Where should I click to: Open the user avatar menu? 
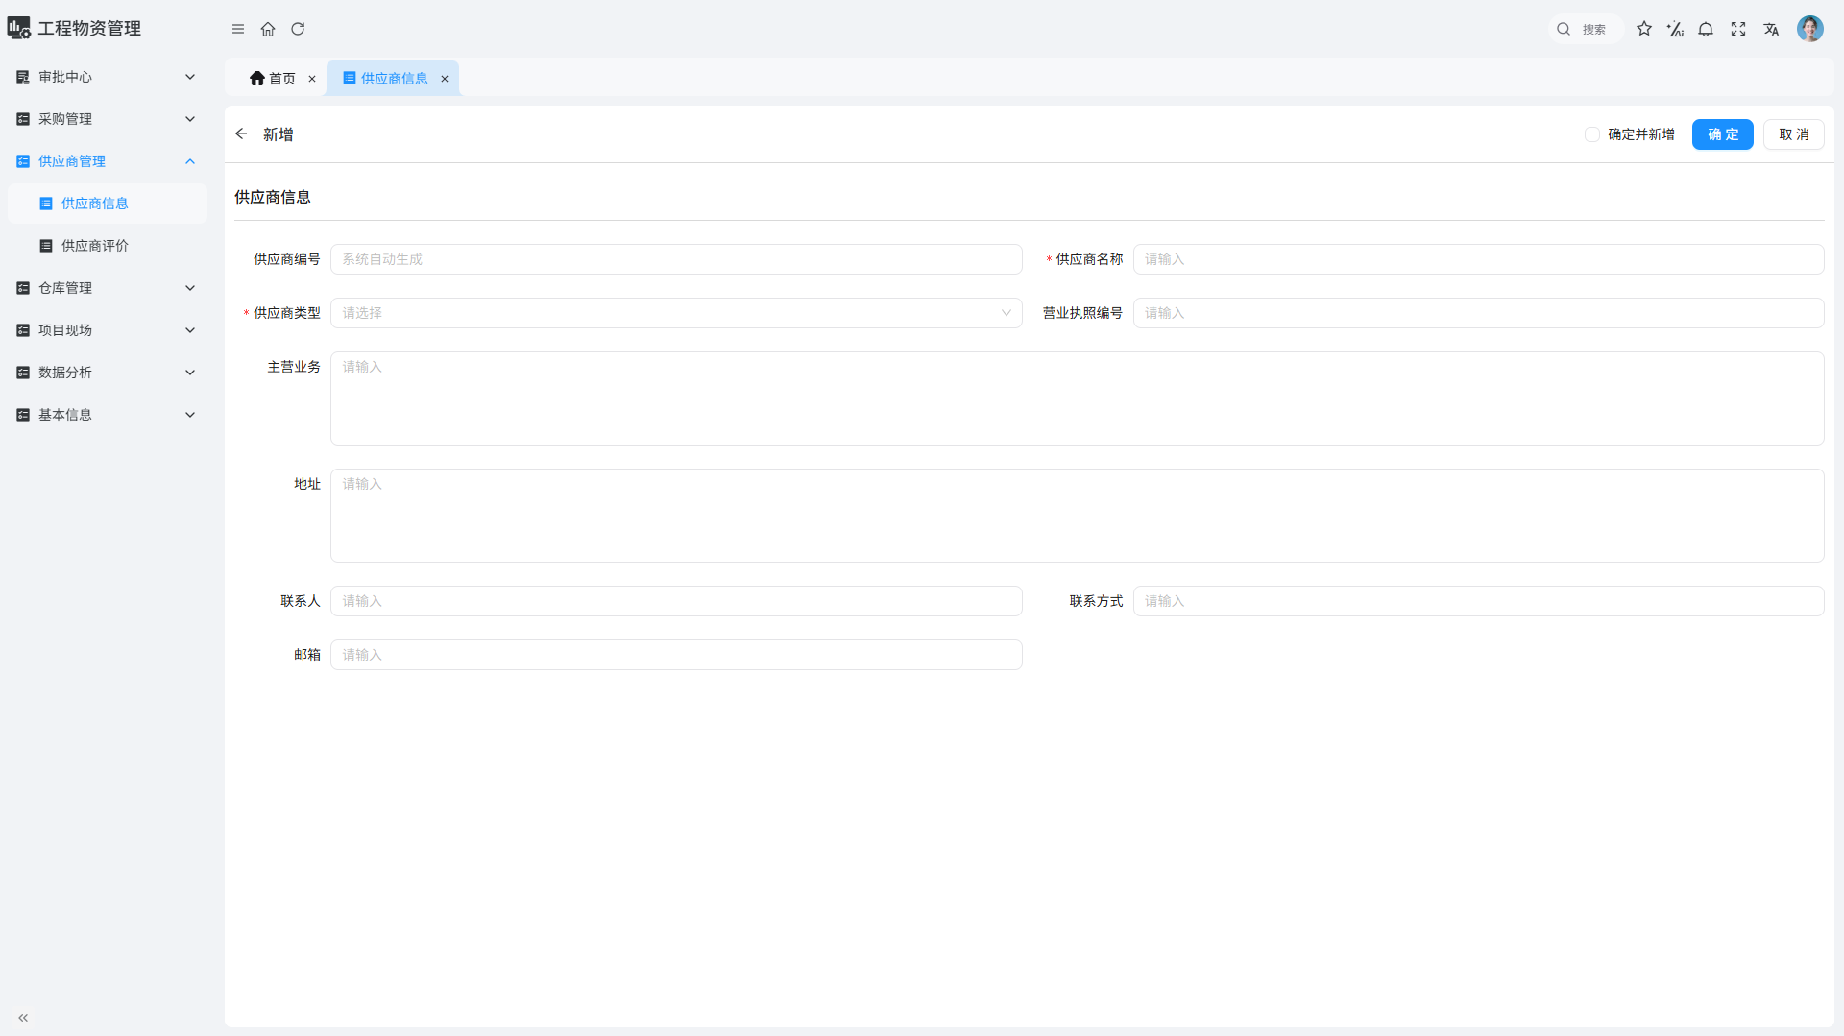click(1810, 29)
